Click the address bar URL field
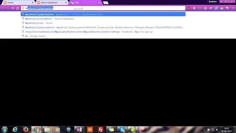This screenshot has width=236, height=133. [103, 8]
